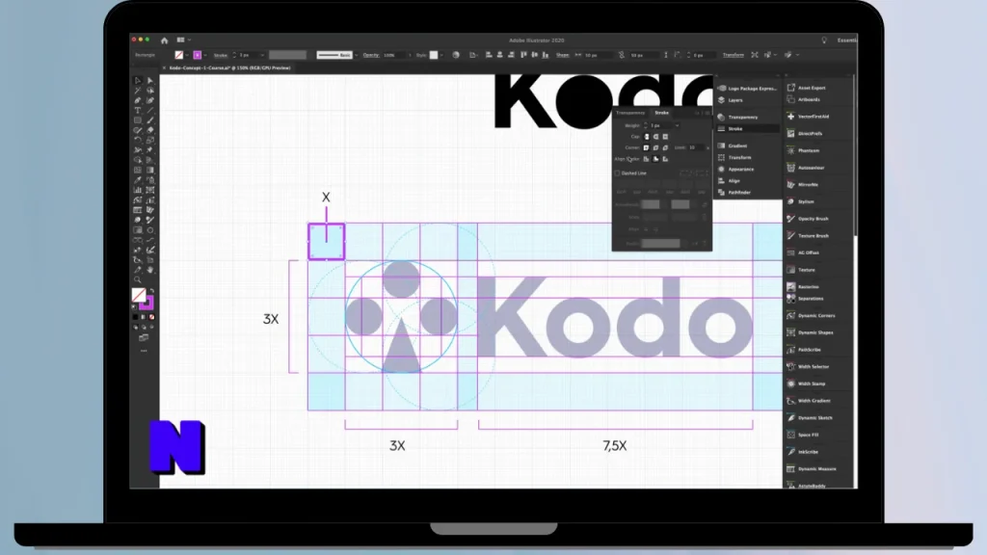The height and width of the screenshot is (555, 987).
Task: Select the Column Graph tool
Action: pos(137,190)
